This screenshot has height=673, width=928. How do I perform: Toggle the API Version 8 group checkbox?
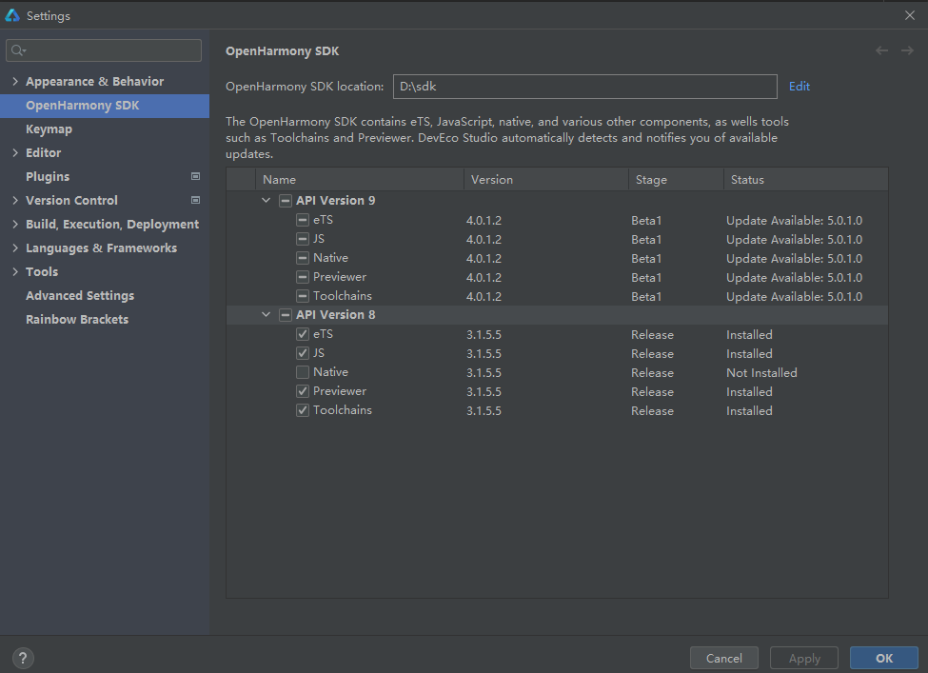285,315
